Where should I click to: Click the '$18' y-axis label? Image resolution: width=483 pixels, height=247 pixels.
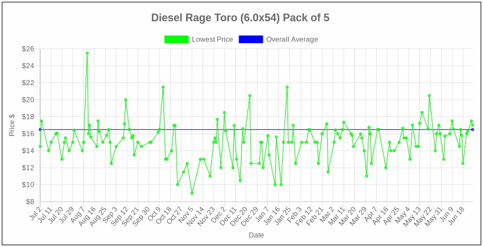28,117
